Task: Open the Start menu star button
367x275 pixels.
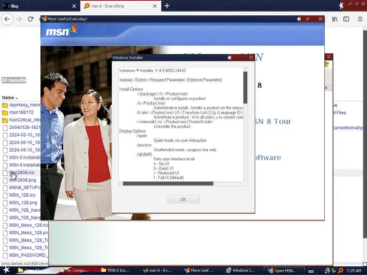Action: coord(6,270)
